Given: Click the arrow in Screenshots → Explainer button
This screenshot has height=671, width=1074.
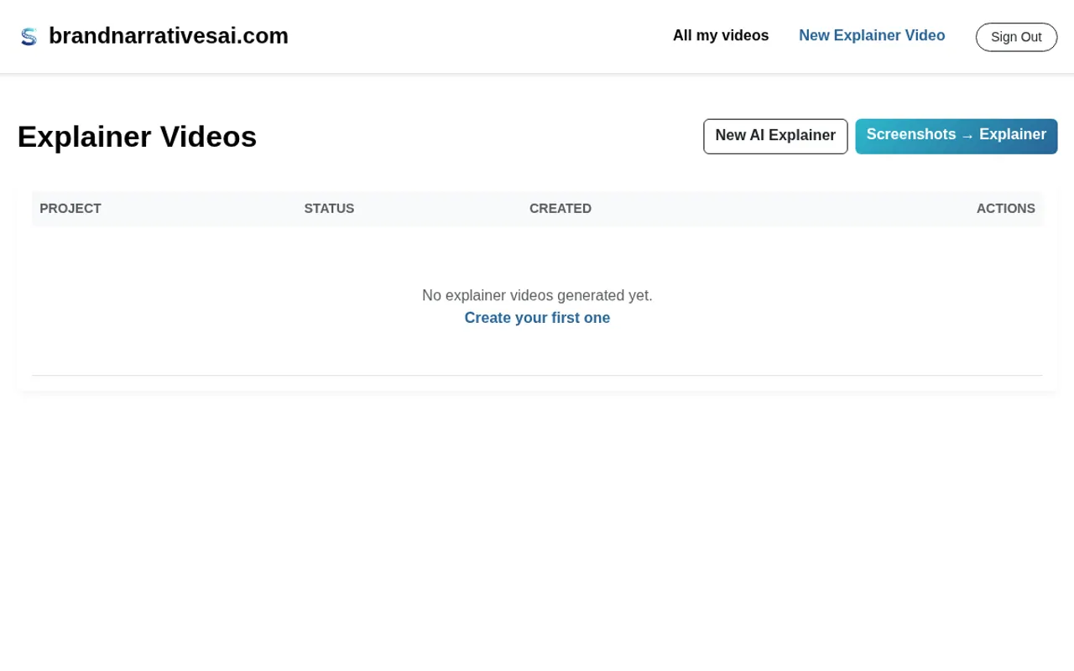Looking at the screenshot, I should pos(967,136).
